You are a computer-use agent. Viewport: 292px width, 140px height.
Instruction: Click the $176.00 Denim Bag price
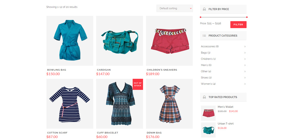coord(153,137)
